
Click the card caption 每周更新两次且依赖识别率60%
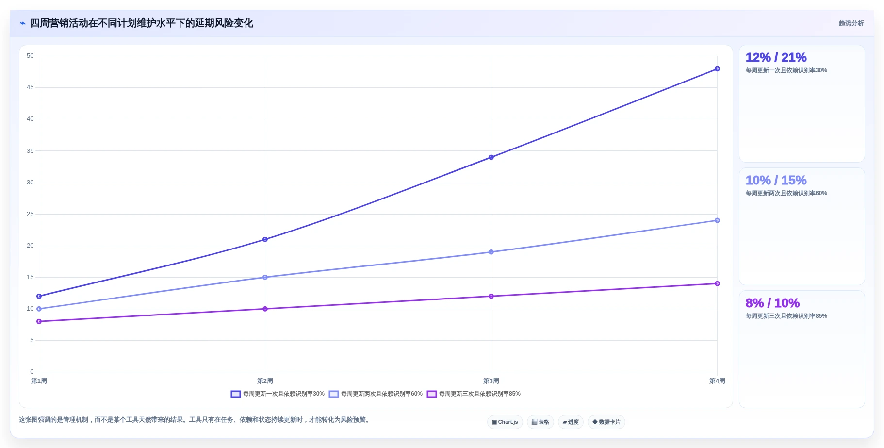786,193
